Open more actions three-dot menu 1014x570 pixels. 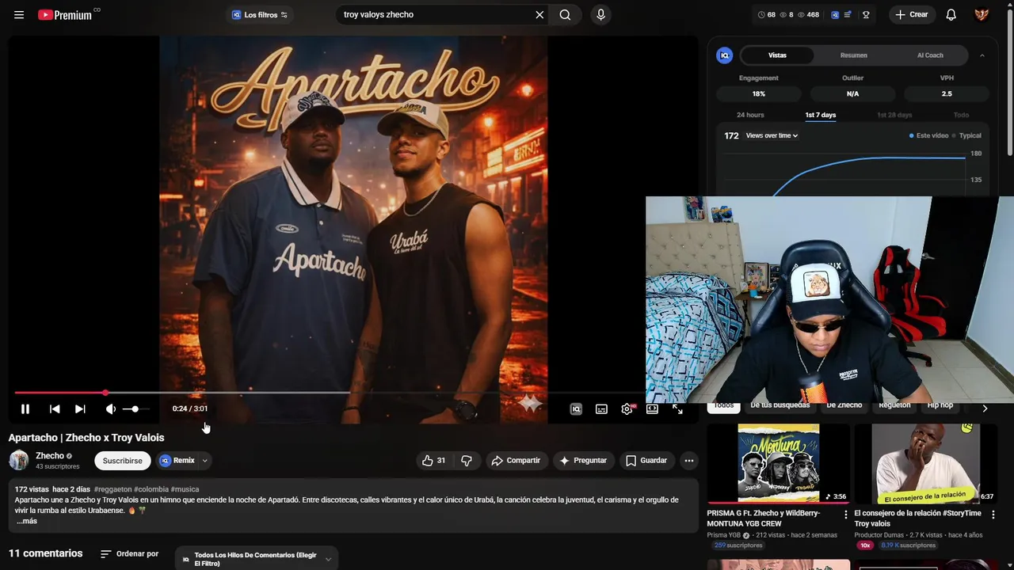pyautogui.click(x=689, y=461)
